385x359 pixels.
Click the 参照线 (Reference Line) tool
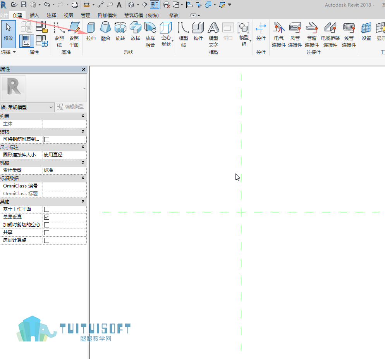point(59,34)
